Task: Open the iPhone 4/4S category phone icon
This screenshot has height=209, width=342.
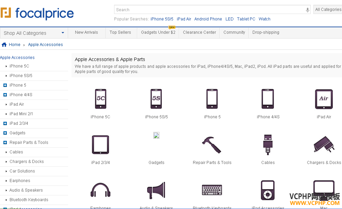Action: [x=268, y=99]
